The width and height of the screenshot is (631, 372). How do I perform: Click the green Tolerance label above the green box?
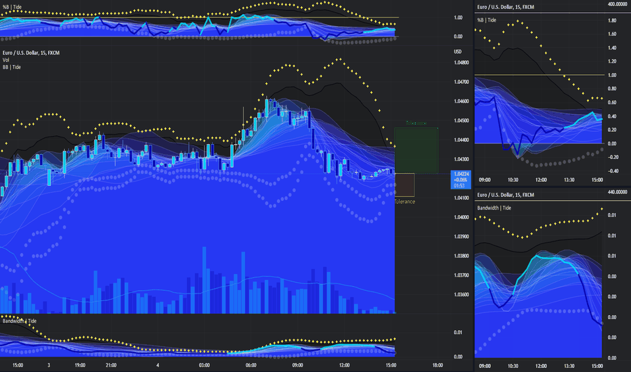click(x=416, y=123)
